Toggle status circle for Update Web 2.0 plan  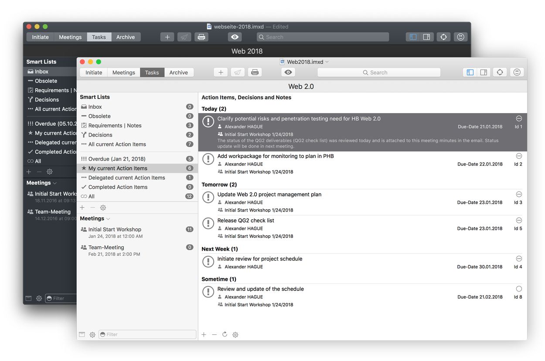519,194
